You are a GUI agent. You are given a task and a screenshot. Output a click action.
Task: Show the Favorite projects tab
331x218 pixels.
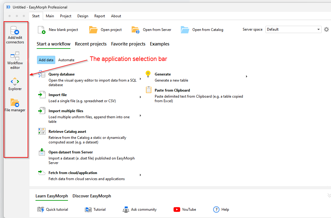pos(128,44)
